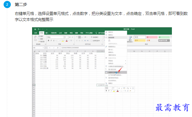Toggle Bold in the ribbon font group
Image resolution: width=192 pixels, height=117 pixels.
[49, 40]
